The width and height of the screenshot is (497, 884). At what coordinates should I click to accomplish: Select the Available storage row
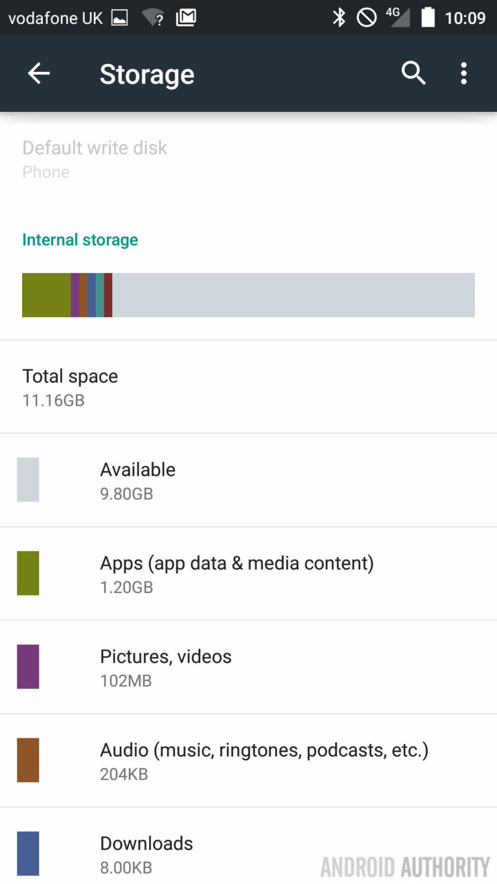coord(248,481)
